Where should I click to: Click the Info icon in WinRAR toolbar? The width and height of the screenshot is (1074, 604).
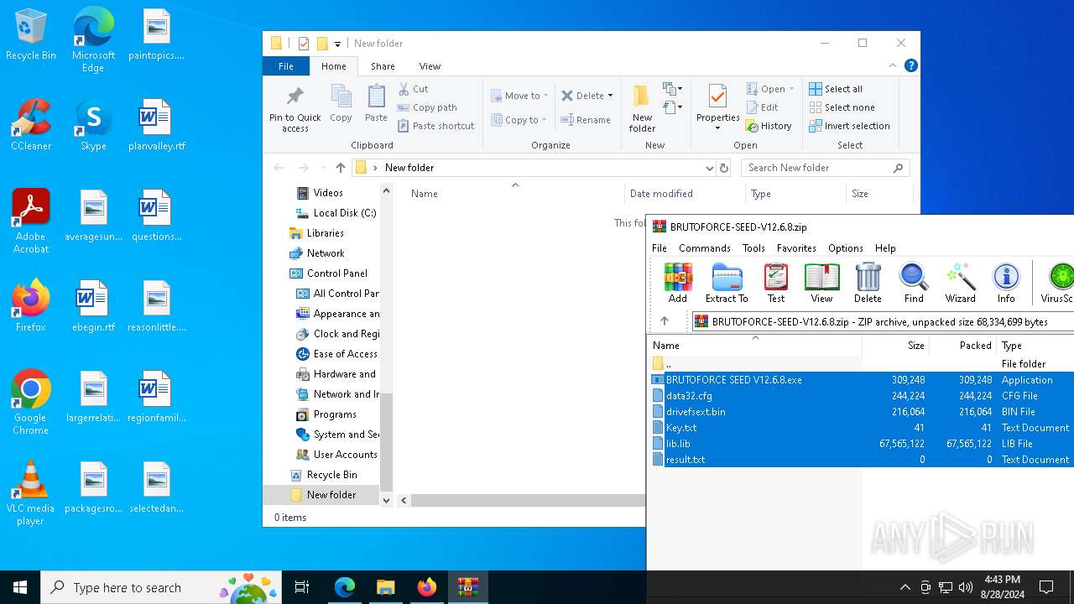click(x=1006, y=283)
